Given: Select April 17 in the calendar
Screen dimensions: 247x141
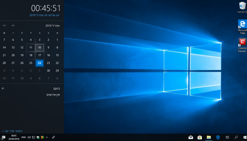Looking at the screenshot, I should tap(40, 55).
